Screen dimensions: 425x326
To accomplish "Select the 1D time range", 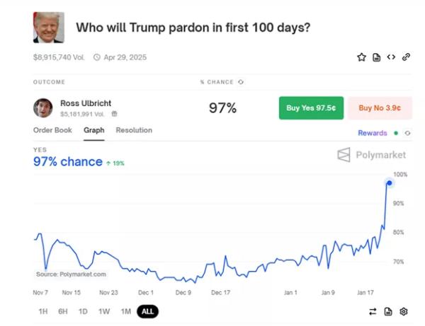I will [83, 311].
